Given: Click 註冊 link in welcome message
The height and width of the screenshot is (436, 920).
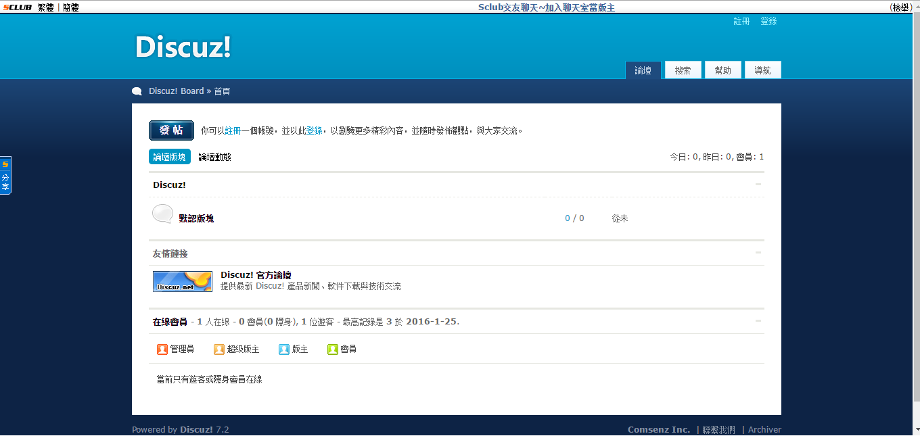Looking at the screenshot, I should coord(233,130).
